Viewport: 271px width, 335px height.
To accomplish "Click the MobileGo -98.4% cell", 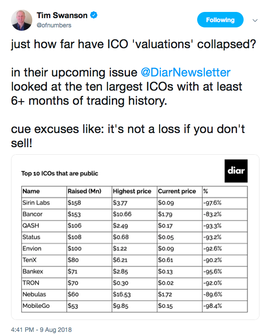I will (x=225, y=306).
